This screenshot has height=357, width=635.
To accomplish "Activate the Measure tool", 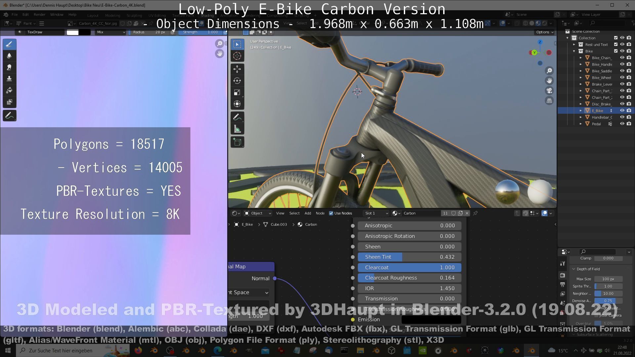I will pyautogui.click(x=237, y=129).
